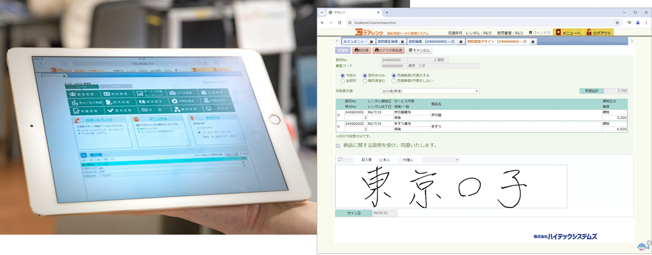Click the 歩行器 product row
Viewport: 652px width, 255px height.
481,115
